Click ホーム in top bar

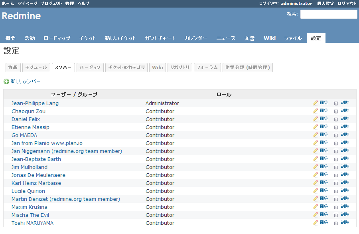(8, 4)
